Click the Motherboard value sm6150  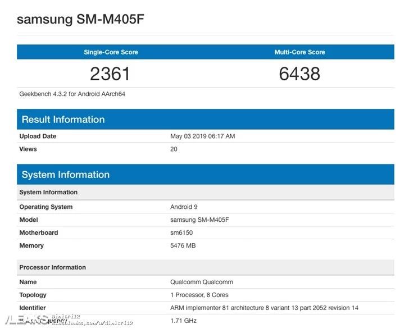point(181,232)
